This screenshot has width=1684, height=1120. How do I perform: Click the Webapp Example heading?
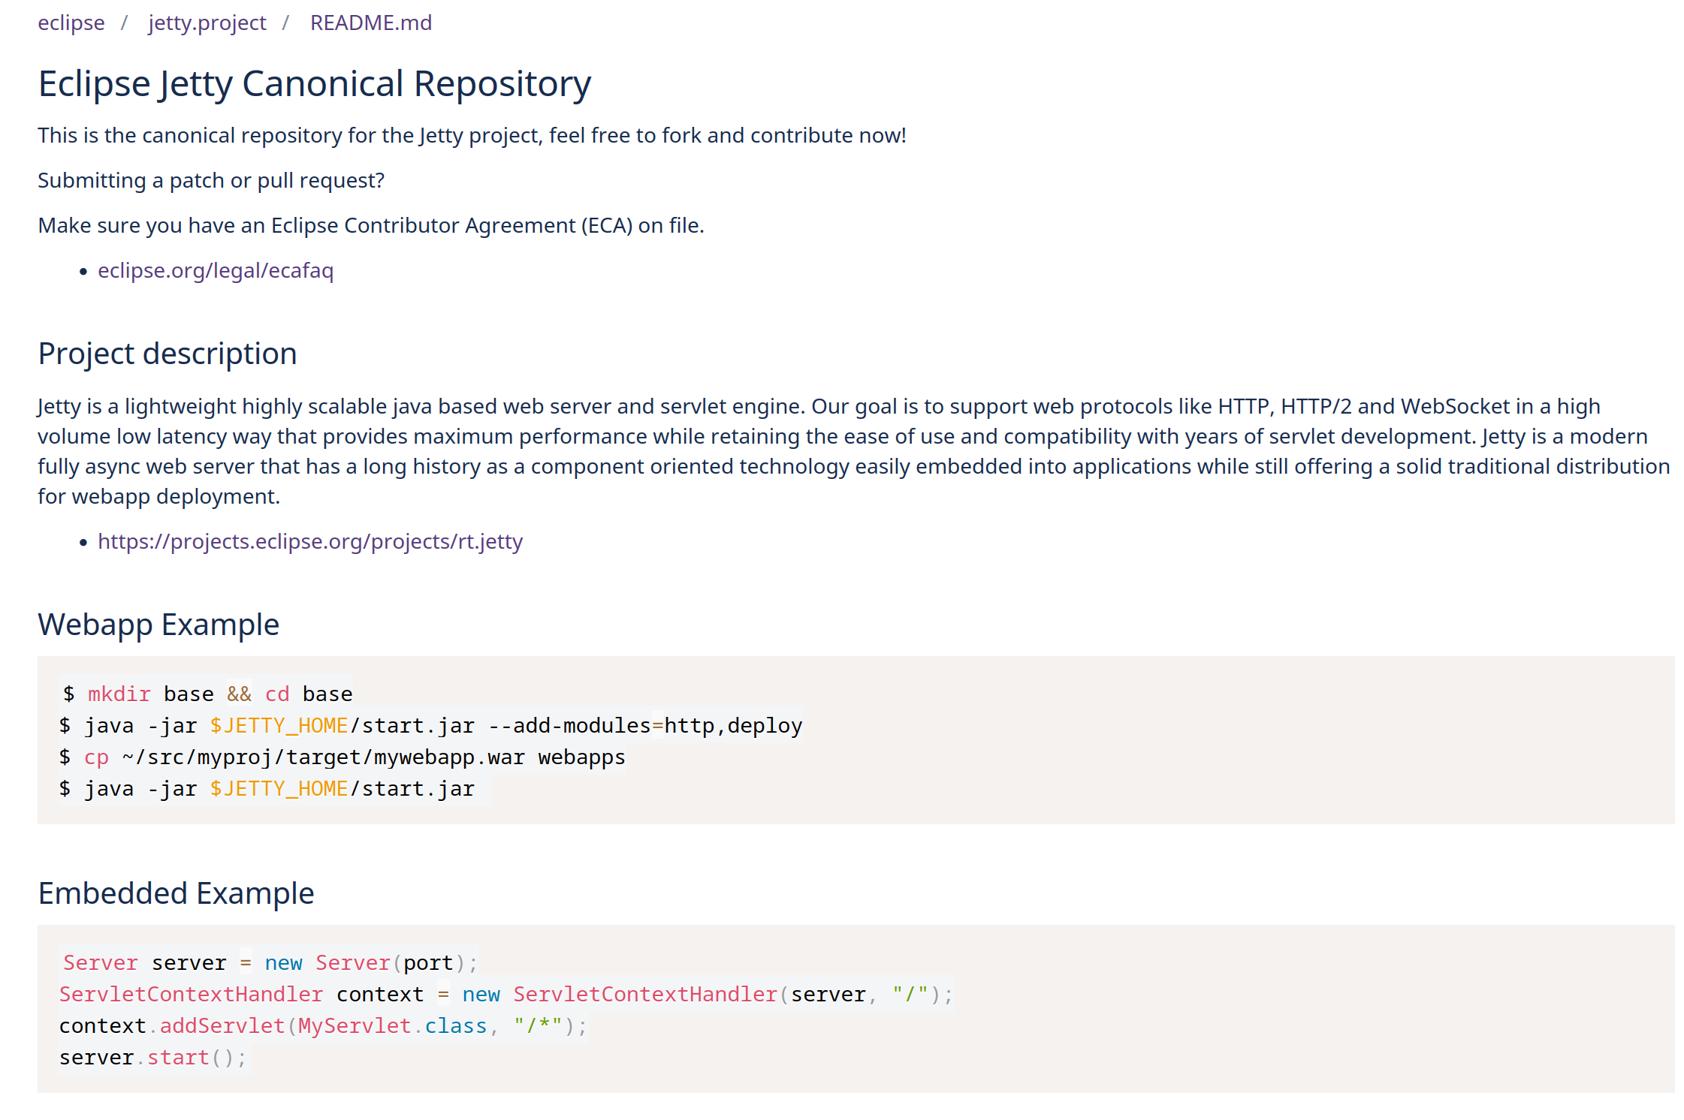(158, 625)
